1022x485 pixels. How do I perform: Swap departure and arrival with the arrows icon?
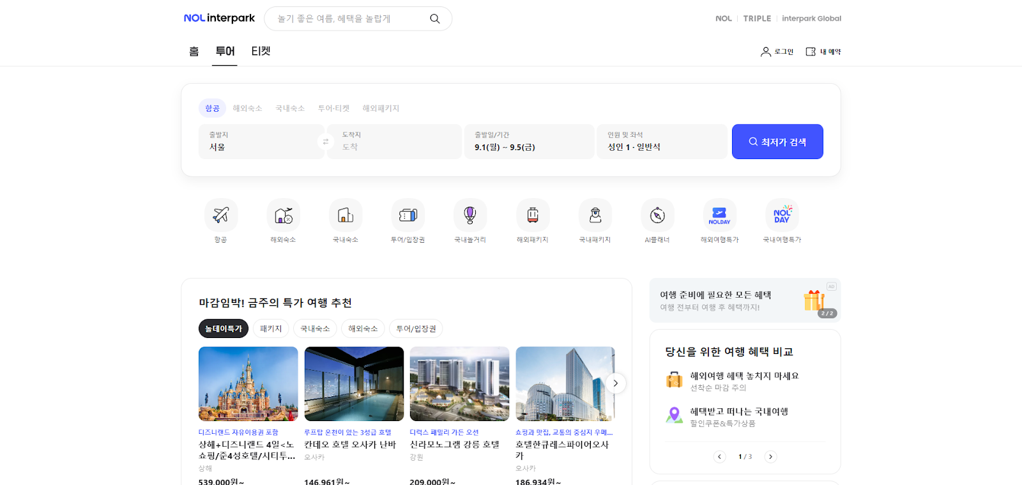coord(326,142)
